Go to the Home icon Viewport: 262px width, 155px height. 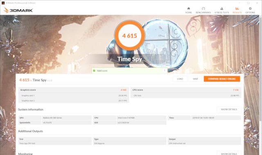point(188,9)
